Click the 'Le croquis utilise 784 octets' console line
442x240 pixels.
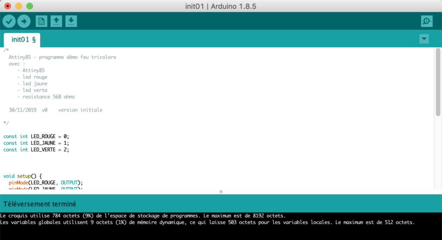(x=142, y=215)
